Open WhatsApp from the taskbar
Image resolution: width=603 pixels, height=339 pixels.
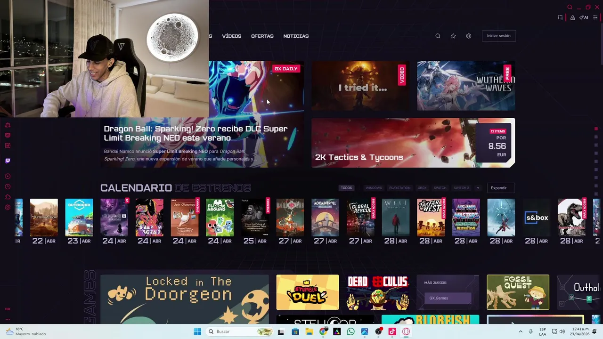(350, 331)
